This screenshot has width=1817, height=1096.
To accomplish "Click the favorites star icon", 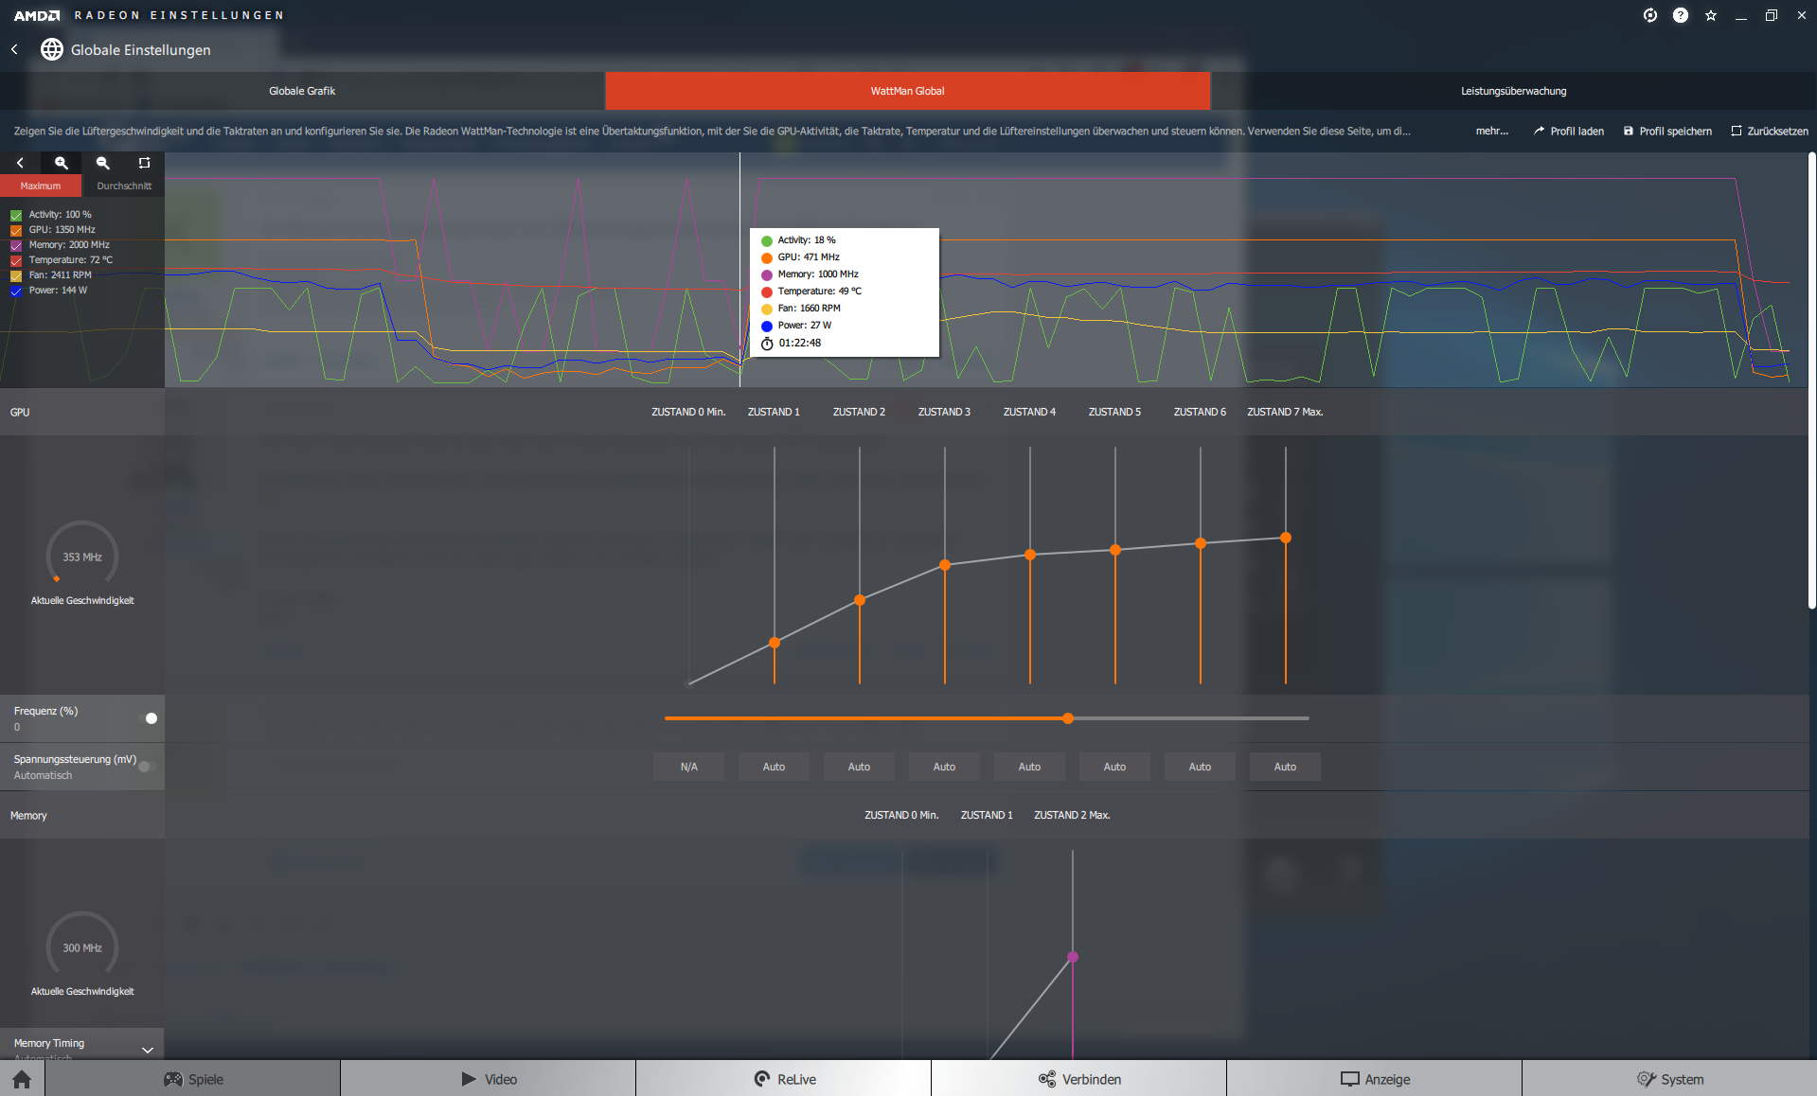I will click(1711, 15).
